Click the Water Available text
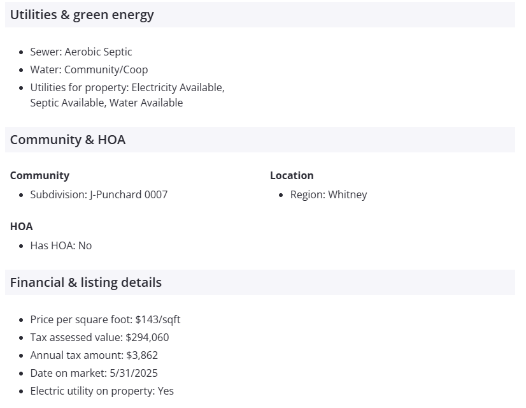526x408 pixels. click(146, 103)
